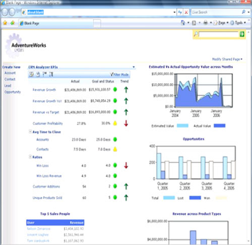
Task: Click the Live Search text field
Action: click(x=216, y=12)
